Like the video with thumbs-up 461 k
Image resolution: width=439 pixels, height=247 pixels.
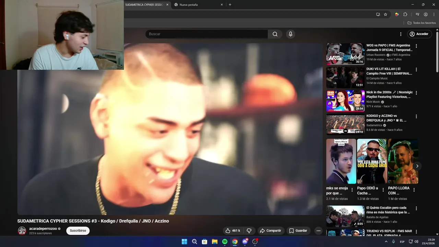[x=233, y=231]
